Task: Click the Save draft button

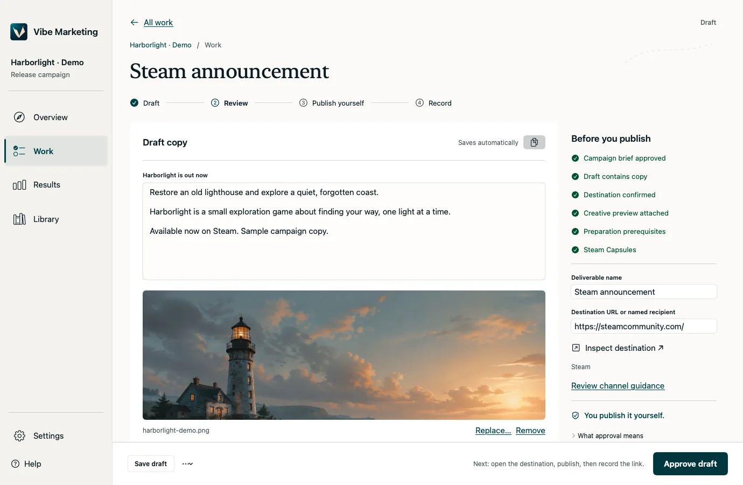Action: [151, 463]
